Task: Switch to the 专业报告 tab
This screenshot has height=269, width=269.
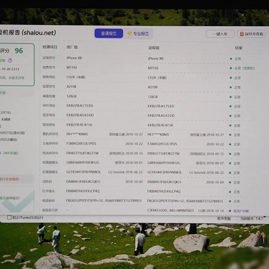Action: point(139,34)
